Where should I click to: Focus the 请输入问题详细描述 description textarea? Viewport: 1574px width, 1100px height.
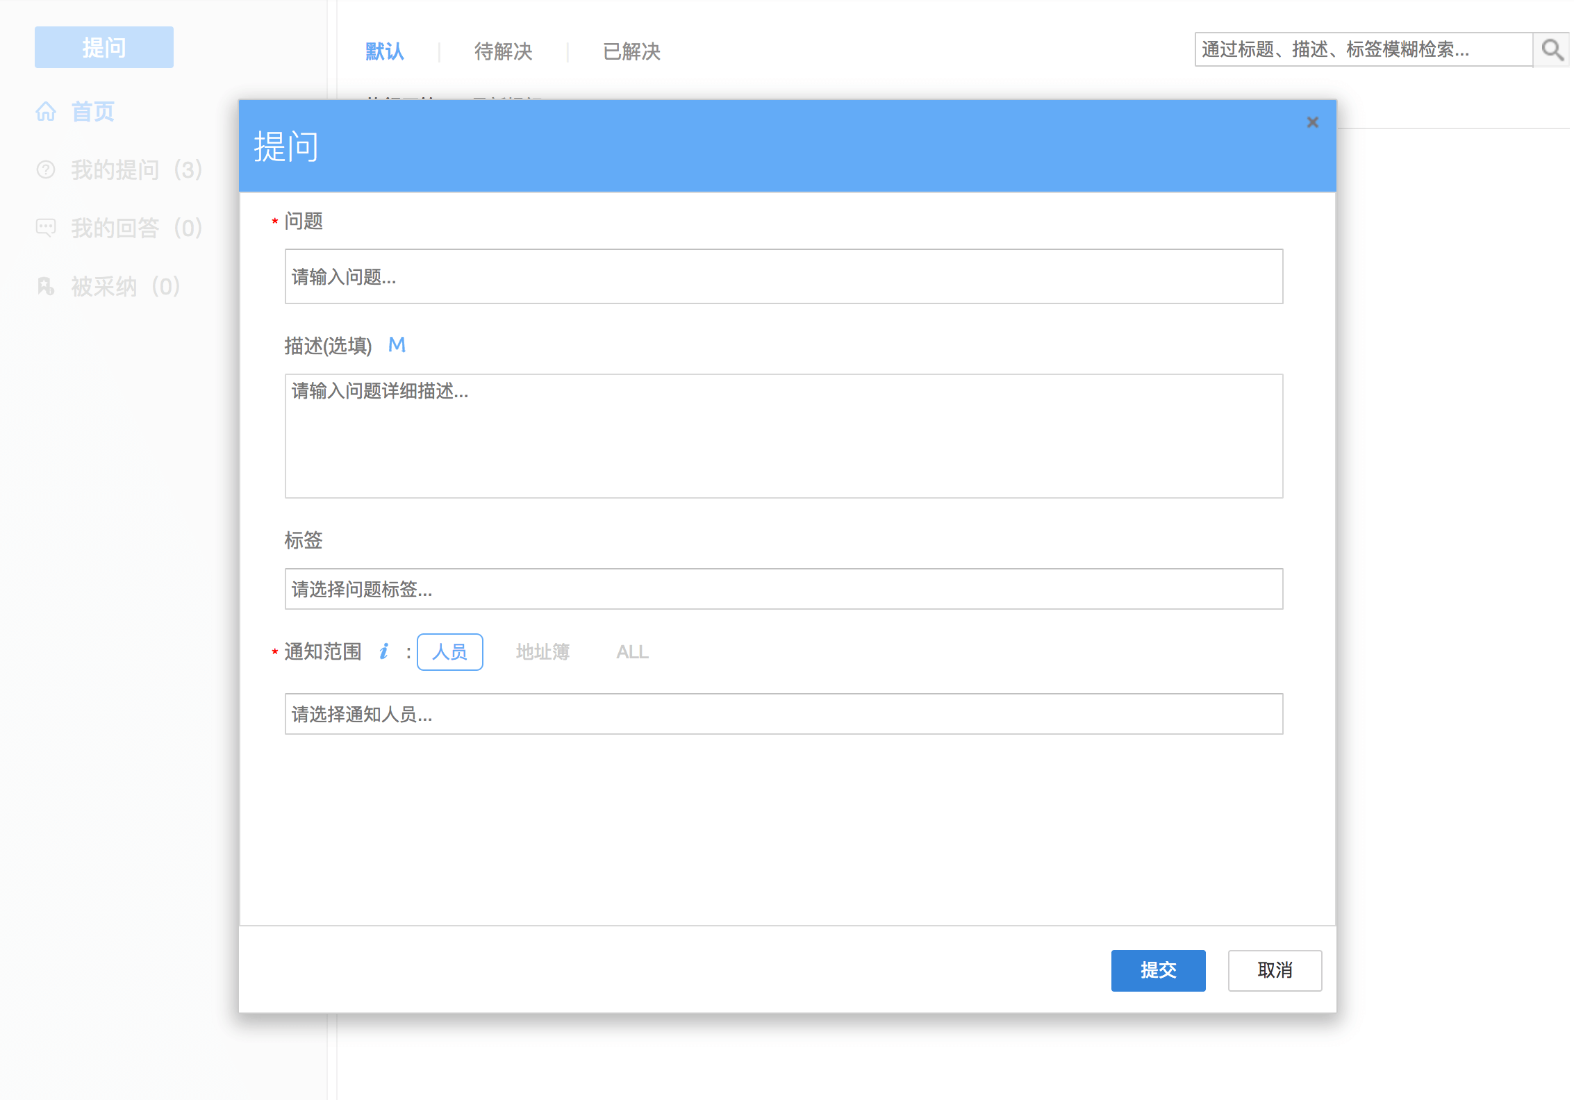784,436
